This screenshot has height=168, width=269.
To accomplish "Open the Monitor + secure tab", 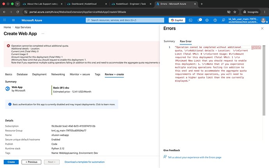I will (80, 74).
